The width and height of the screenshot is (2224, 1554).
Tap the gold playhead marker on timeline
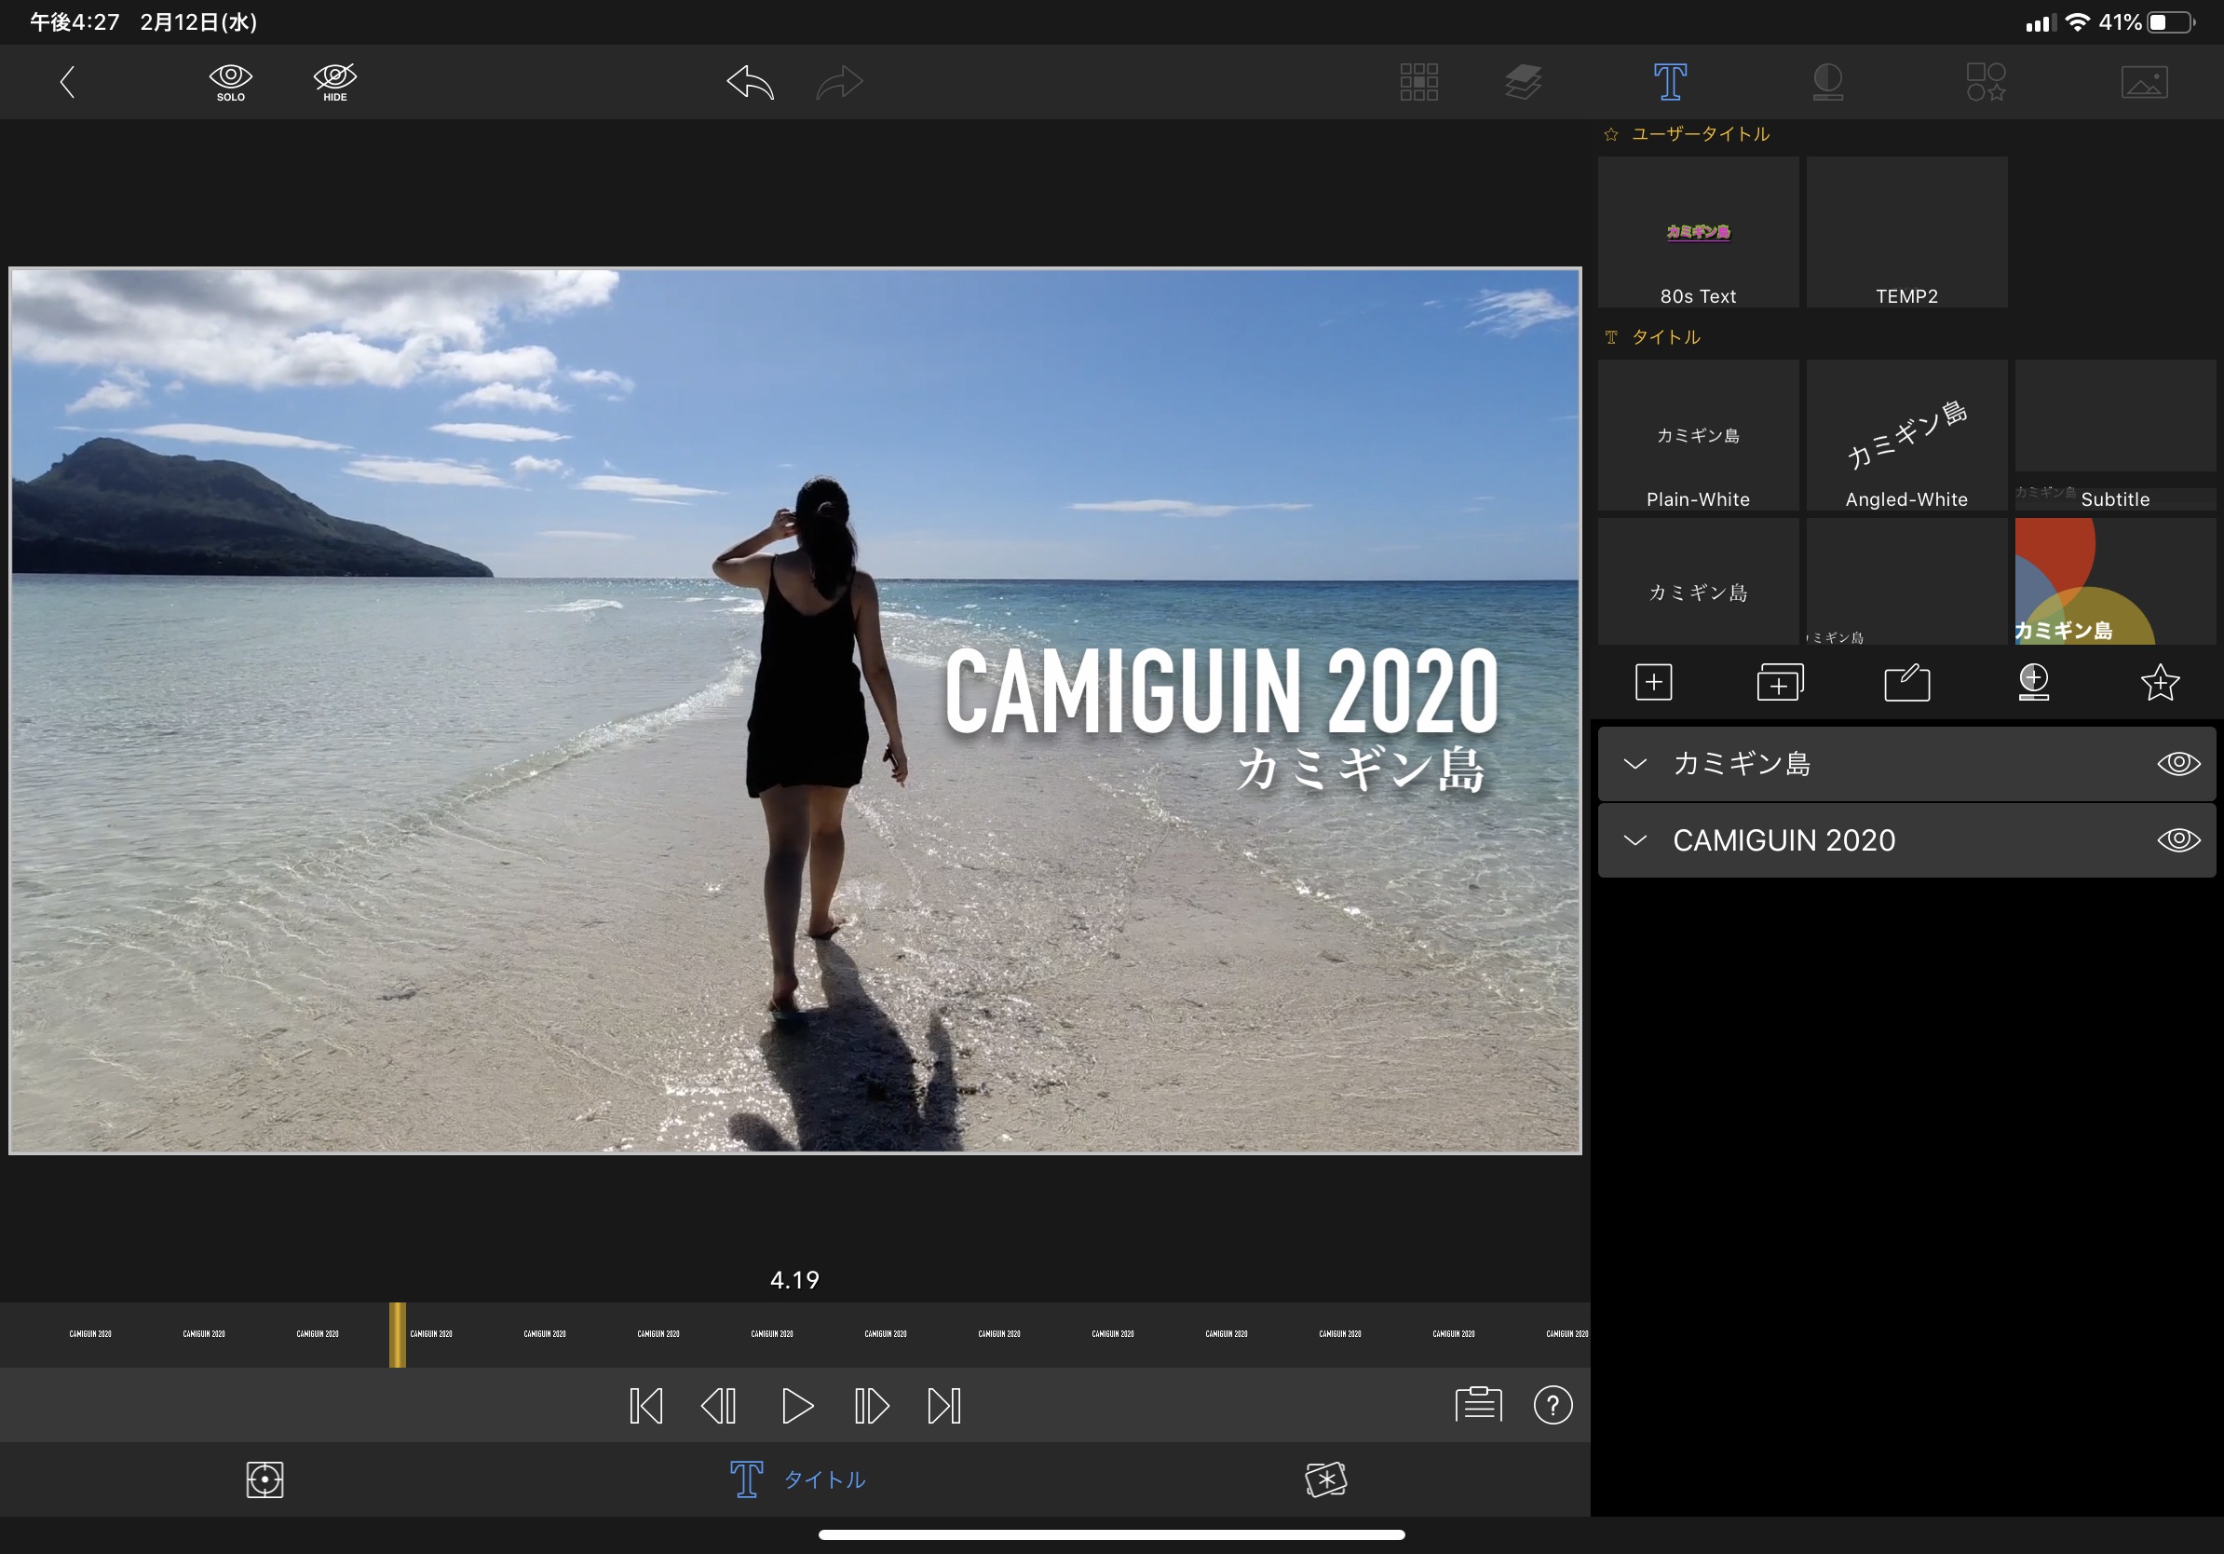click(x=397, y=1334)
